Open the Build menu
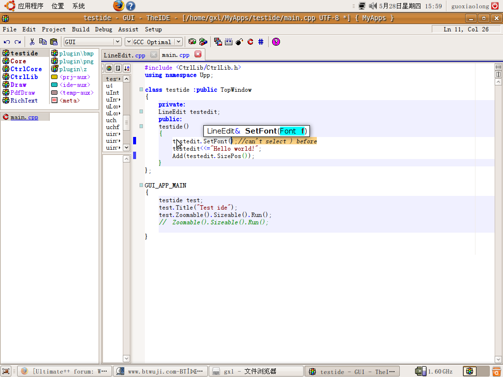The image size is (503, 377). tap(81, 29)
